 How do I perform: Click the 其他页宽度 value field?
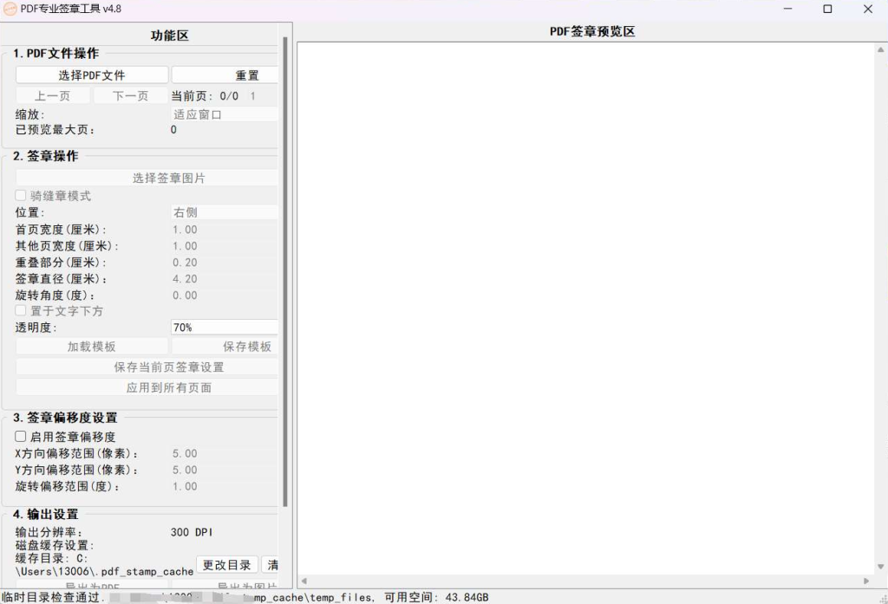tap(225, 246)
